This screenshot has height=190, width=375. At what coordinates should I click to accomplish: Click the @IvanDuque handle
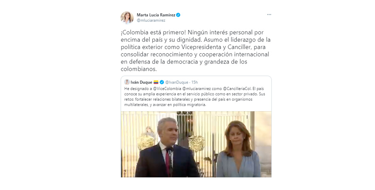[x=177, y=82]
